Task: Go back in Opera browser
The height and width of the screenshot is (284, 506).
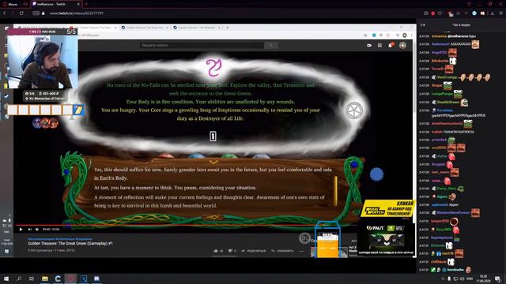Action: coord(5,13)
